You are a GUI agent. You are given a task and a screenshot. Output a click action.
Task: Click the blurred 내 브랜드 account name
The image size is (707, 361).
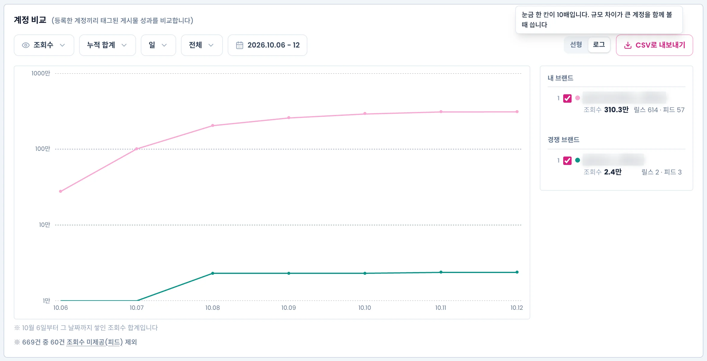tap(624, 98)
